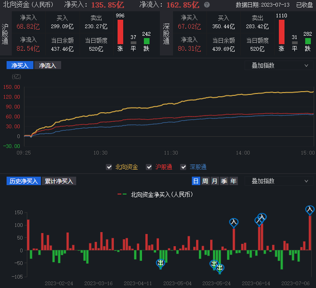316x288 pixels.
Task: Switch to the 累计净买入 tab
Action: (59, 181)
